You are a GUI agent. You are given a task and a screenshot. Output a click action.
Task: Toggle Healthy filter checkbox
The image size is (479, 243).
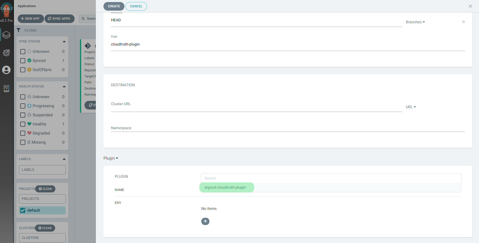coord(23,124)
